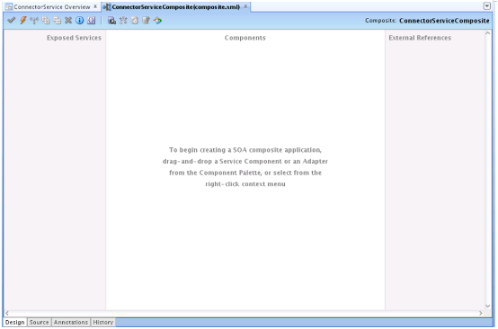Click the database search toolbar icon
This screenshot has height=329, width=498.
111,21
